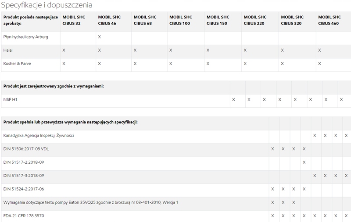351x222 pixels.
Task: Click the Eaton 35VQ25 pump test requirement text
Action: (90, 202)
